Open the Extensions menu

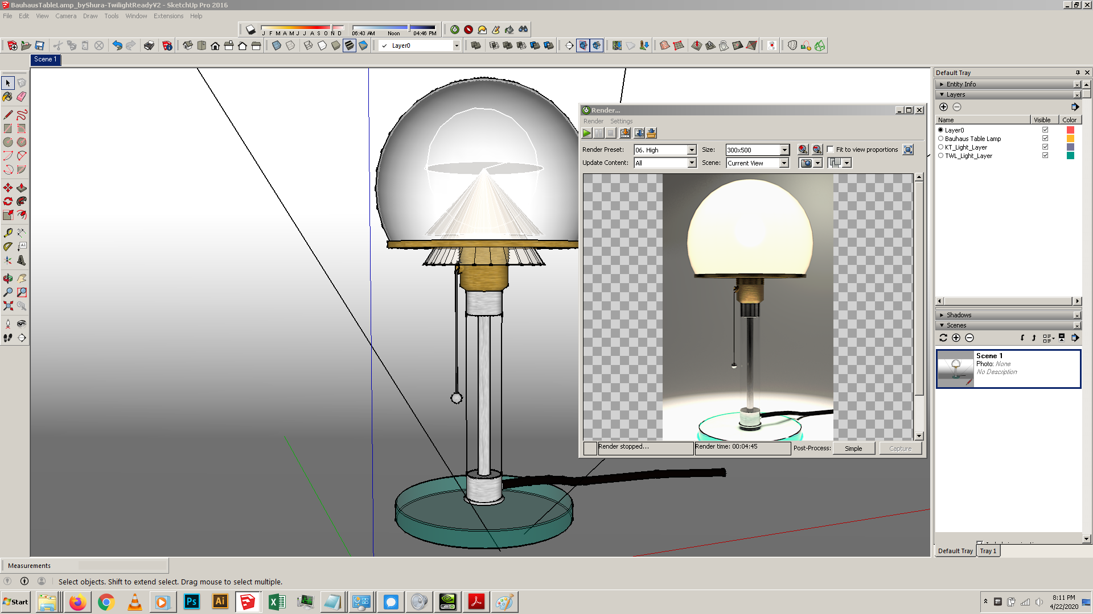tap(169, 16)
